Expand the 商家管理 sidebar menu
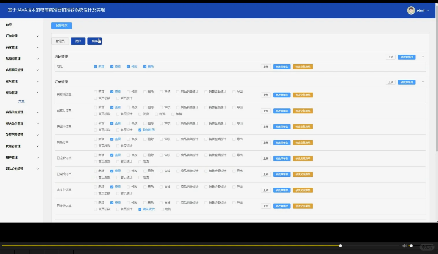 click(x=22, y=47)
